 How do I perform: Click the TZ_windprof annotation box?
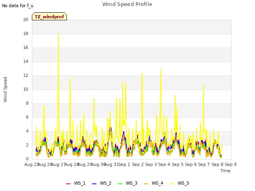(x=49, y=16)
